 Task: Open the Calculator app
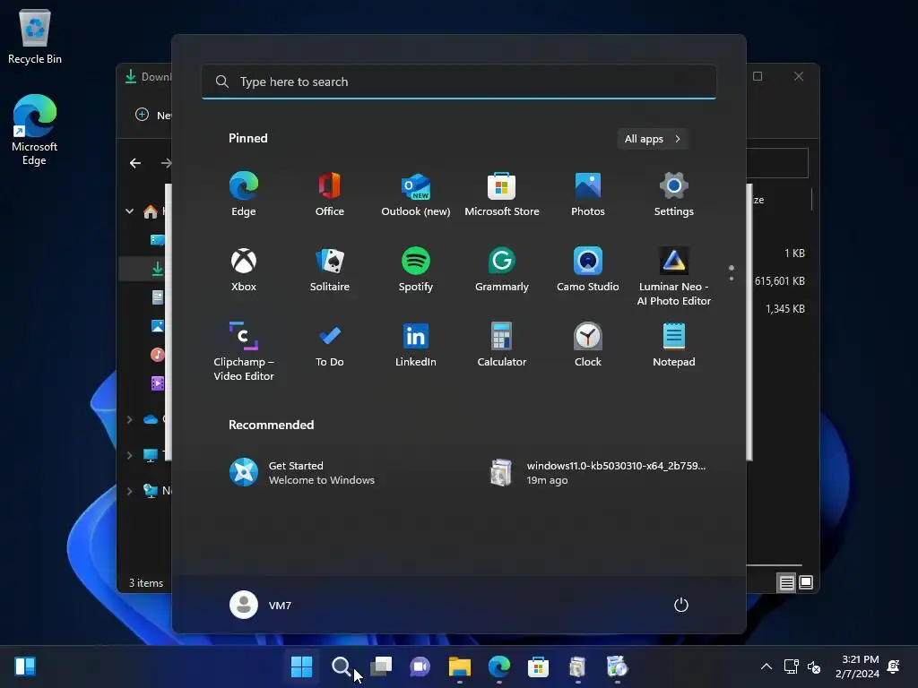pos(502,345)
